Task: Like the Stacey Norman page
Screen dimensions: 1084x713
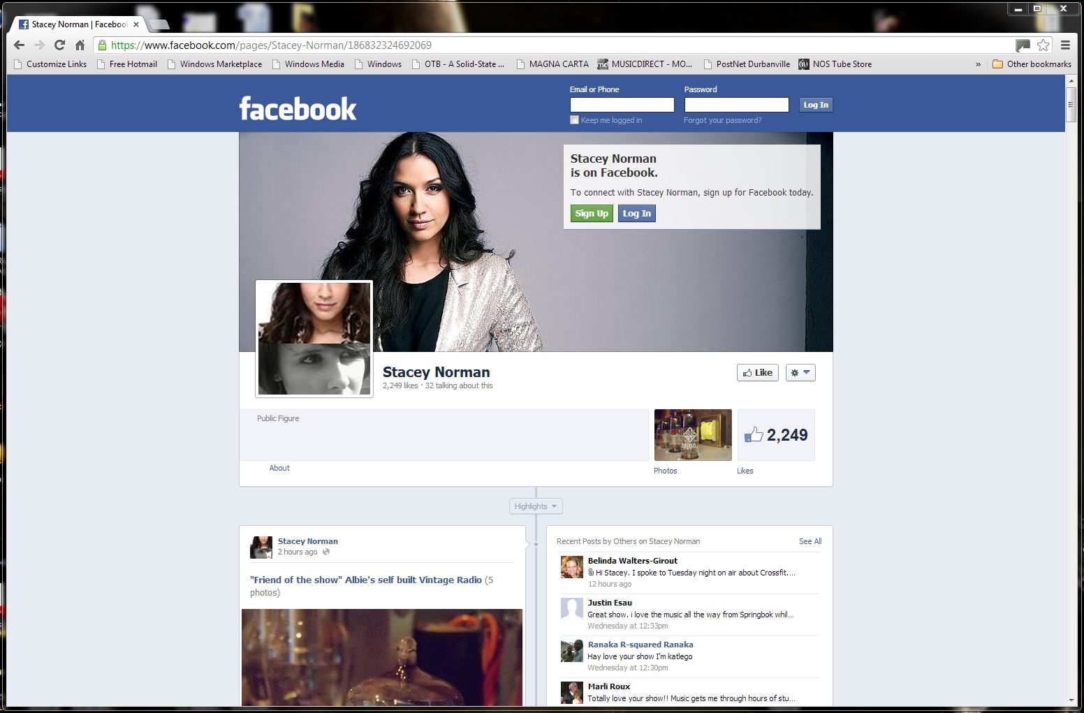Action: click(758, 373)
